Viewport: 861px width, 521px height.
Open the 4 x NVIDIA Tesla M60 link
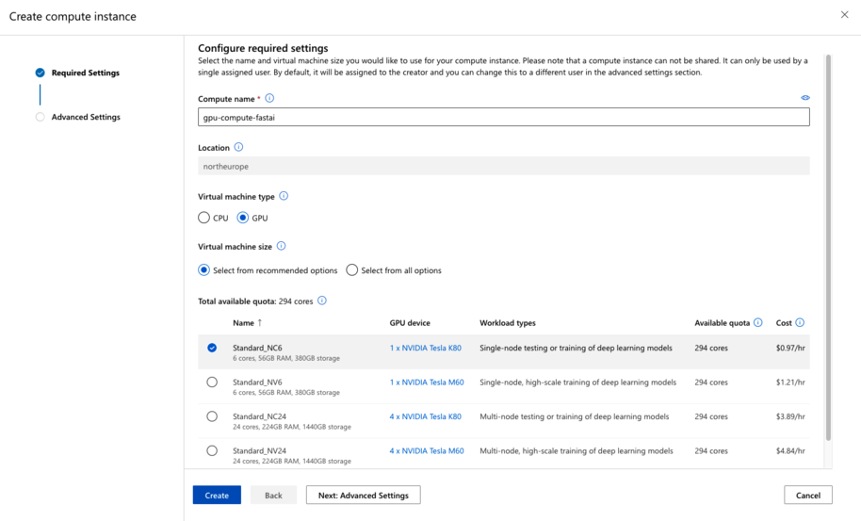427,451
